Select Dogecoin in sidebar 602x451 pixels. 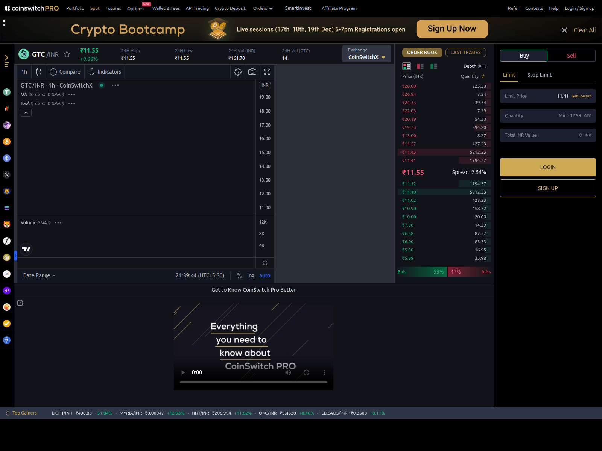pyautogui.click(x=7, y=257)
